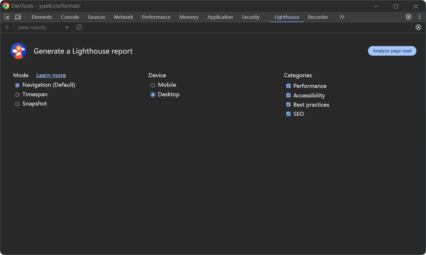The height and width of the screenshot is (255, 426).
Task: Close the DevTools window
Action: coord(416,6)
